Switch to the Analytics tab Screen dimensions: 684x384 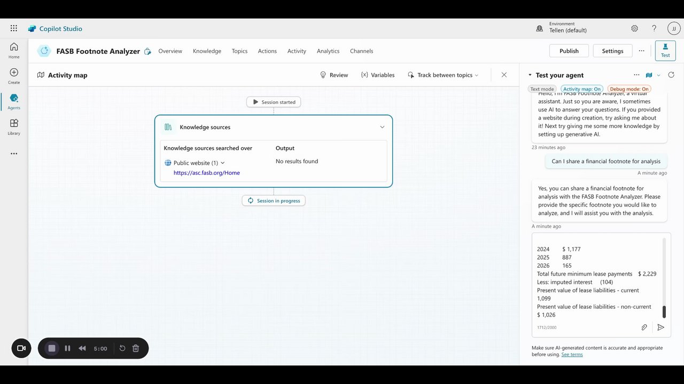click(328, 51)
